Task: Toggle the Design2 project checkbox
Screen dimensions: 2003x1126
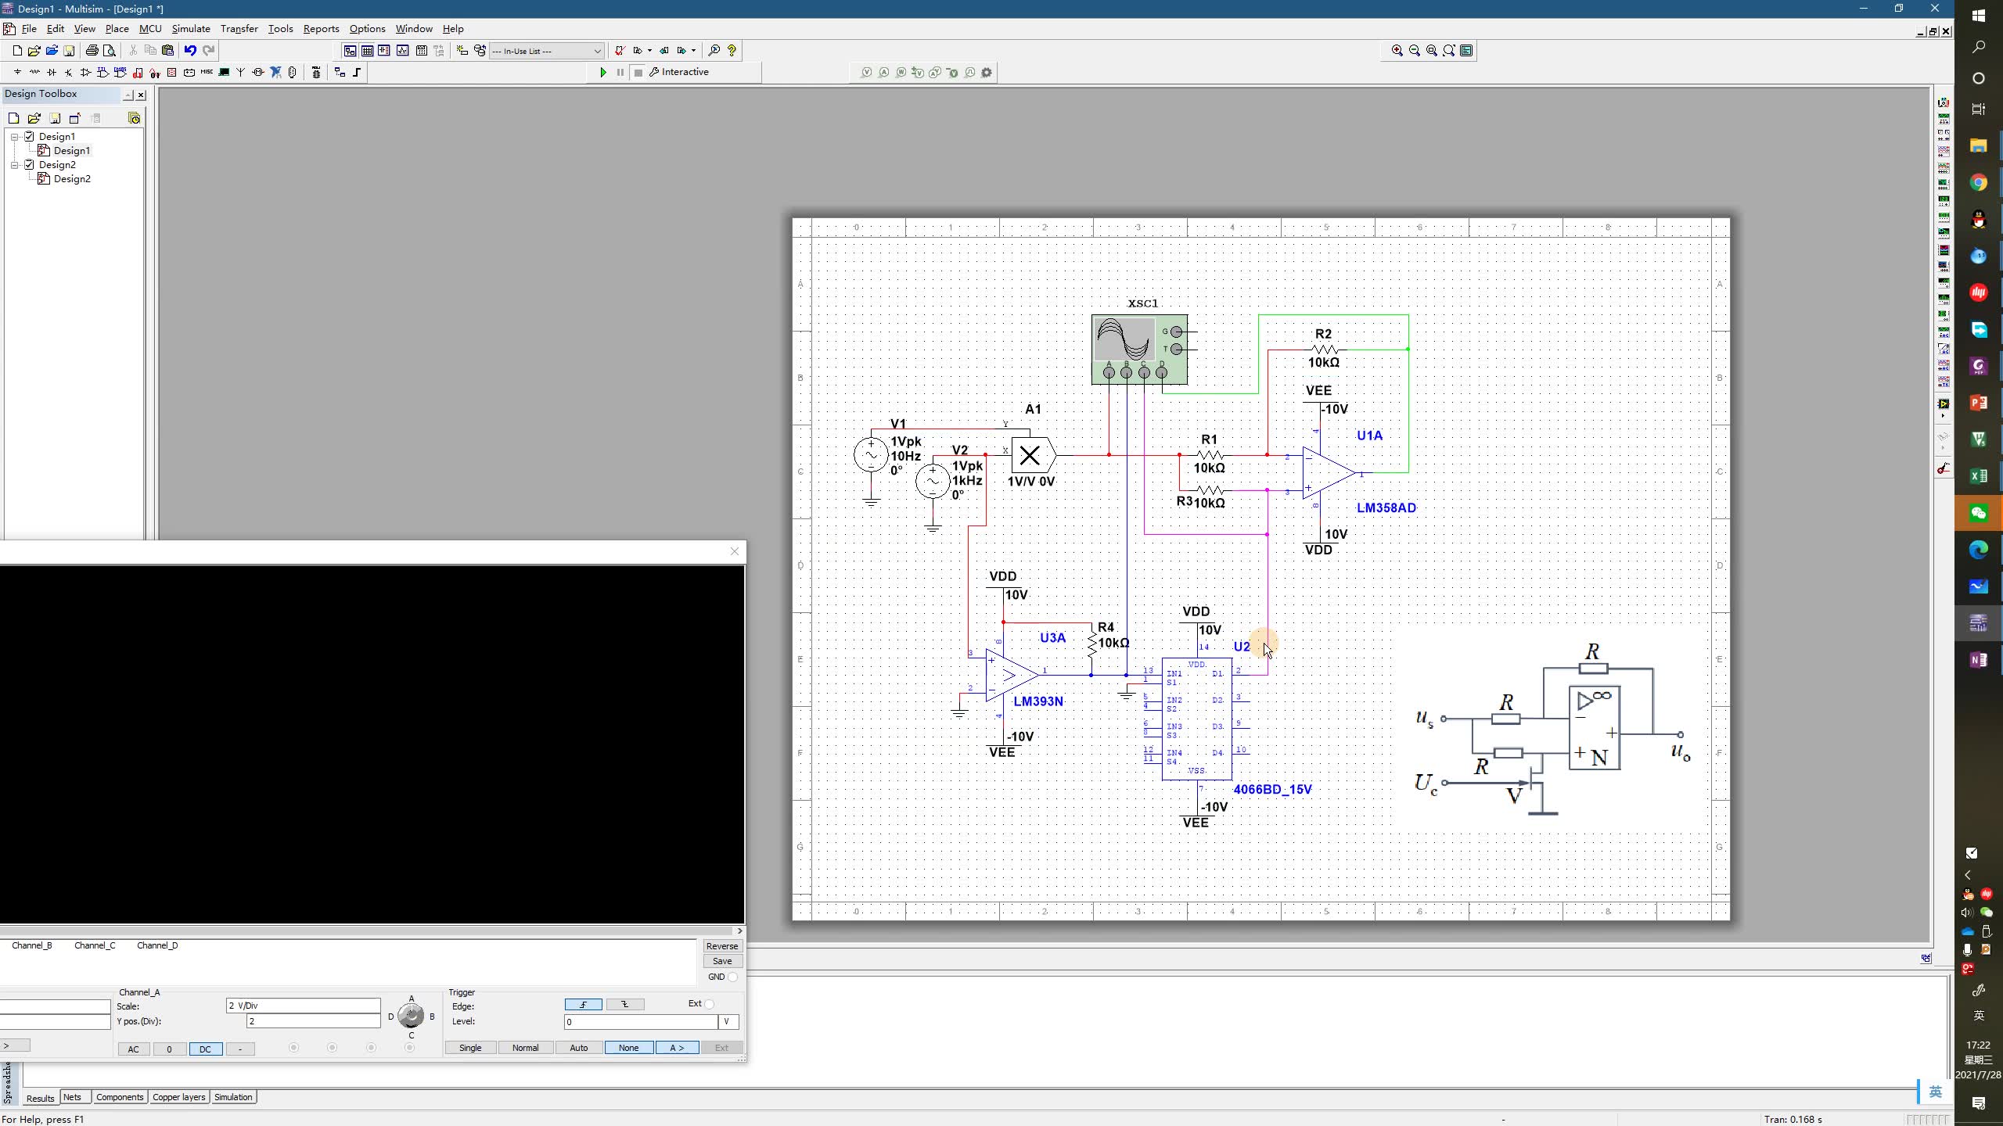Action: coord(30,165)
